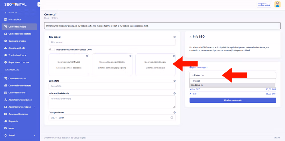Image resolution: width=285 pixels, height=141 pixels.
Task: Go to Cumpara credite in sidebar
Action: (17, 41)
